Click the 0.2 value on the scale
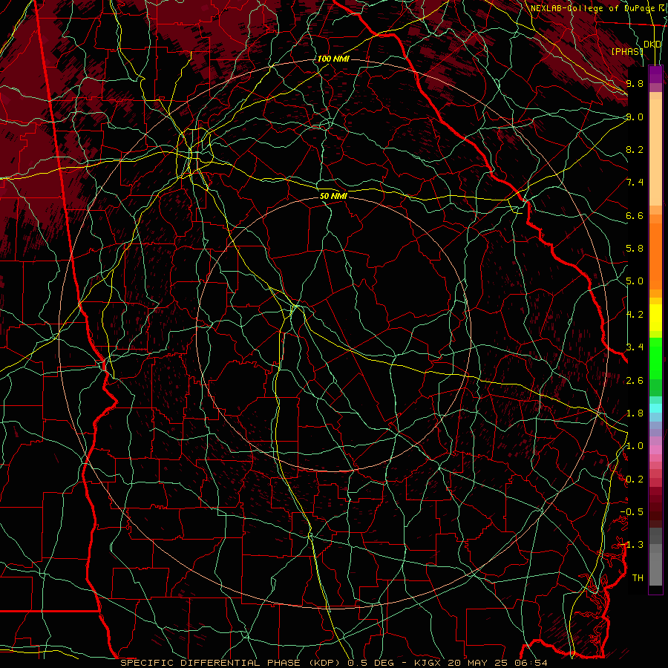The height and width of the screenshot is (668, 668). 635,479
